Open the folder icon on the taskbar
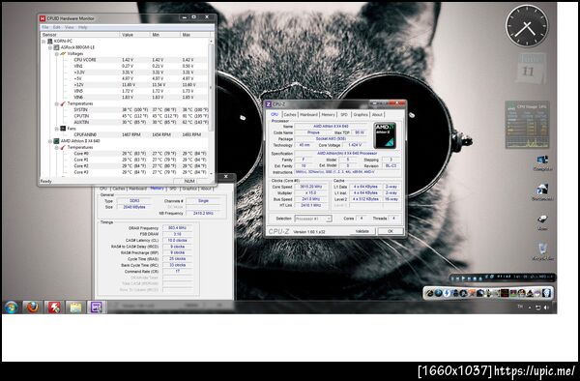Viewport: 580px width, 381px height. click(x=75, y=307)
